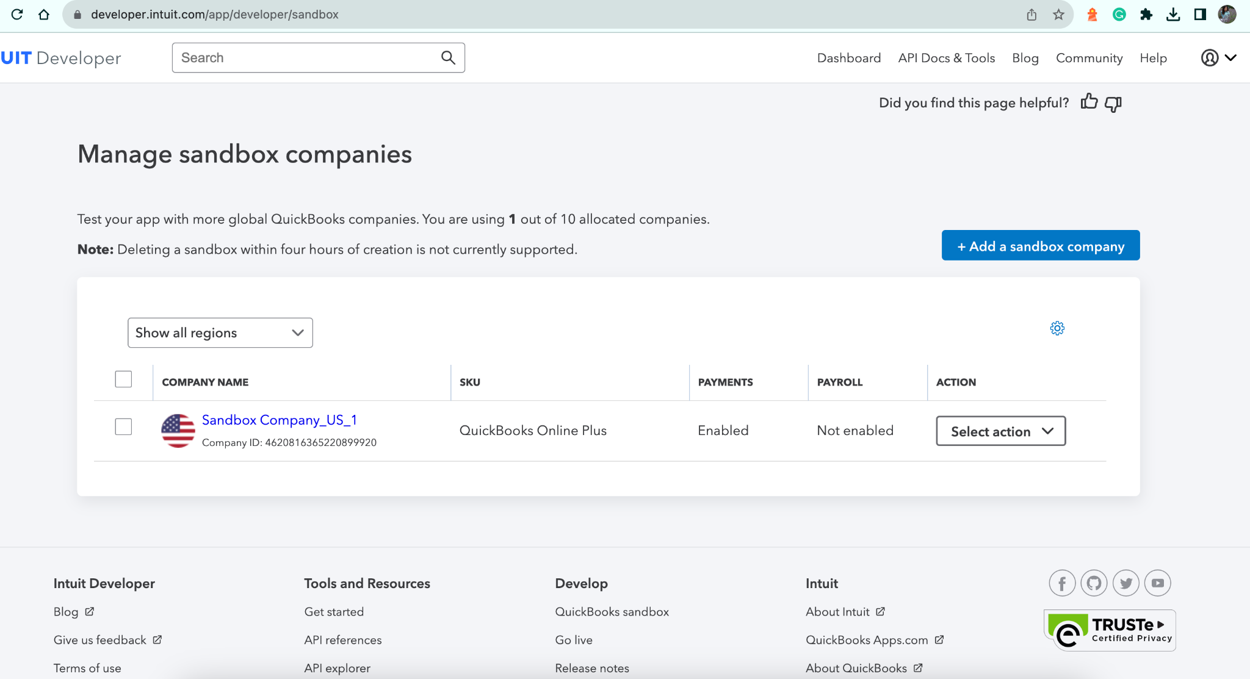Image resolution: width=1250 pixels, height=679 pixels.
Task: Toggle the browser side panel icon
Action: pyautogui.click(x=1200, y=15)
